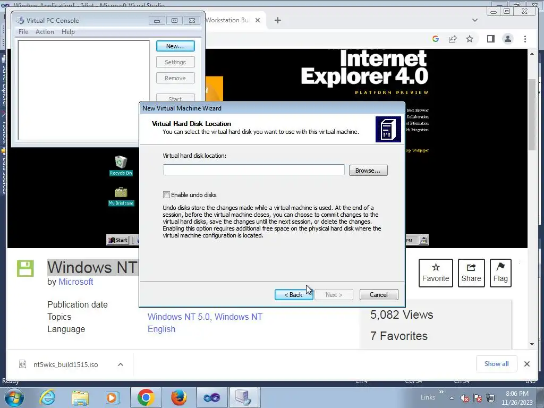Open the Chrome side panel icon
This screenshot has width=544, height=408.
point(490,39)
